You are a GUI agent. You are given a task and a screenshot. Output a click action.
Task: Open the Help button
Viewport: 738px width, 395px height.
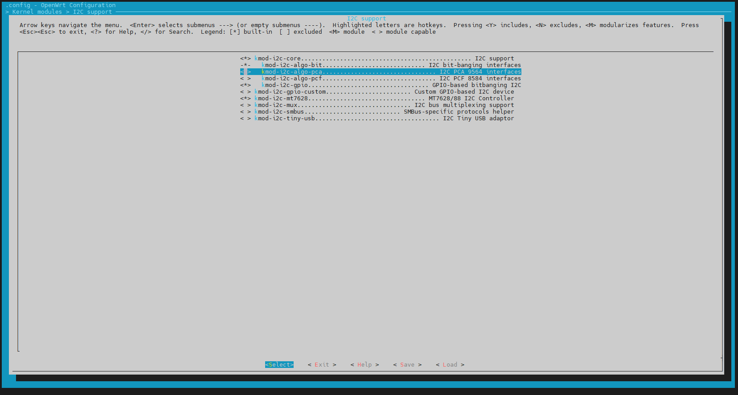pyautogui.click(x=364, y=365)
